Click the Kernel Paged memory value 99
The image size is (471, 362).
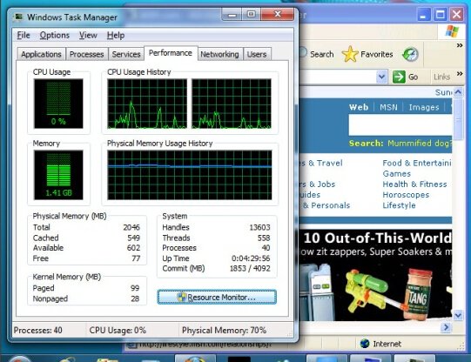(x=135, y=288)
